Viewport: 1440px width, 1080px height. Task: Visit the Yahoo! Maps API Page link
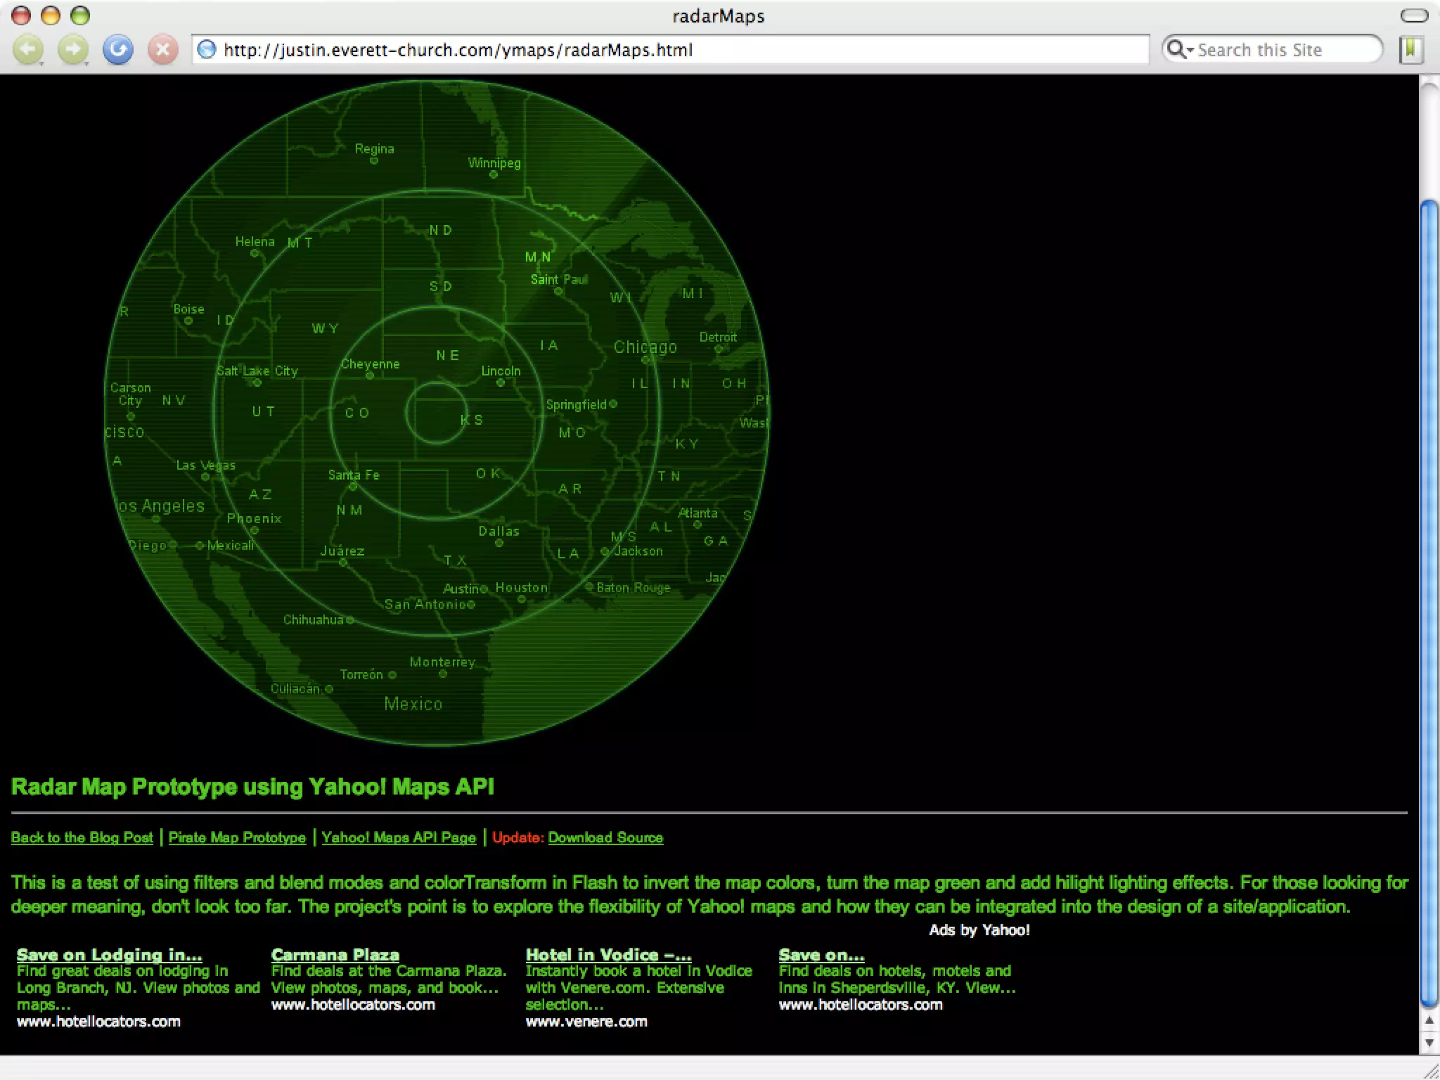pyautogui.click(x=399, y=837)
